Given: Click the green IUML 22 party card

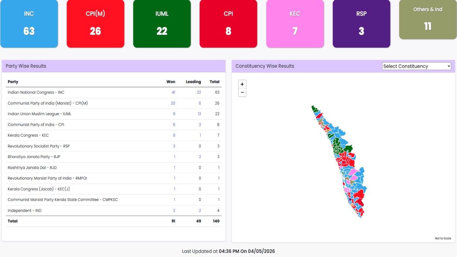Looking at the screenshot, I should (x=162, y=24).
